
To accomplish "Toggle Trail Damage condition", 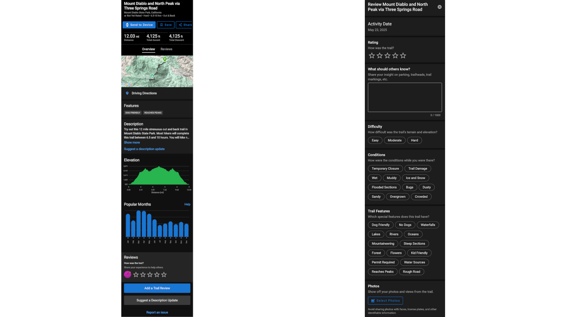I will pos(418,169).
